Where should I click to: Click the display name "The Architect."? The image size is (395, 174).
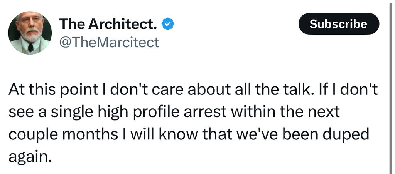[x=108, y=25]
